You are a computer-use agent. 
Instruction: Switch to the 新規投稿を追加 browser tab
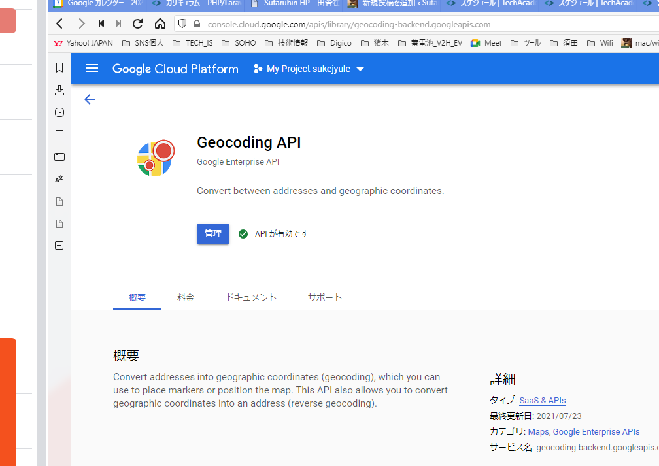pyautogui.click(x=393, y=4)
